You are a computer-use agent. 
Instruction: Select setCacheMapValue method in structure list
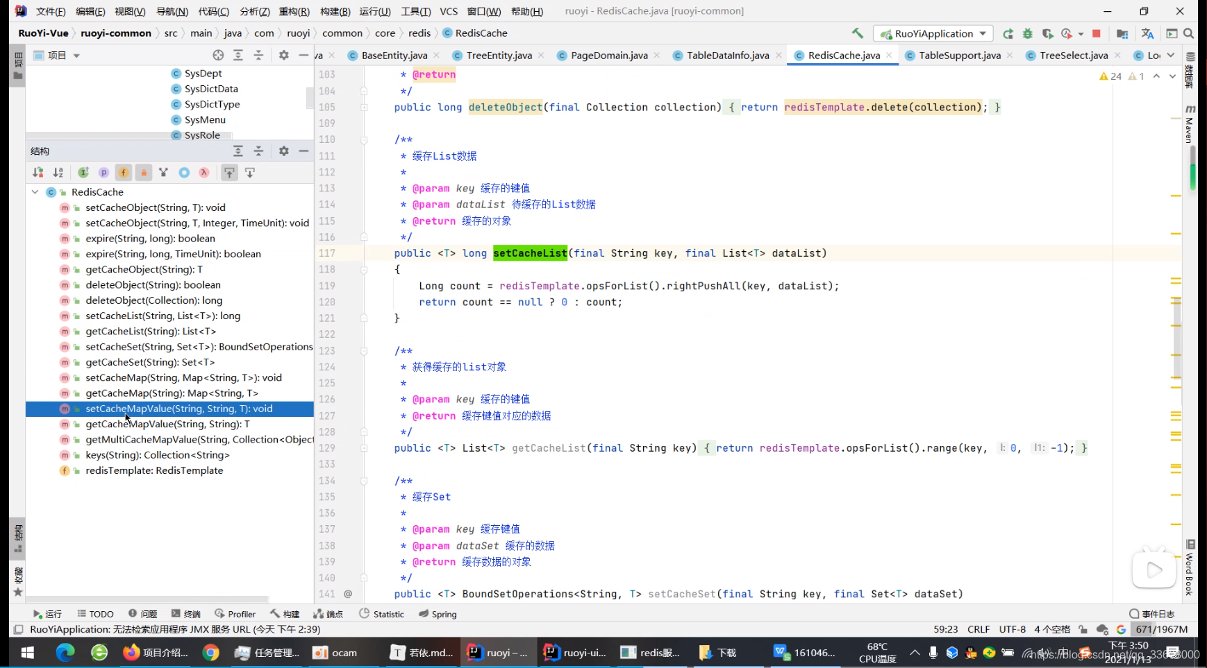169,409
